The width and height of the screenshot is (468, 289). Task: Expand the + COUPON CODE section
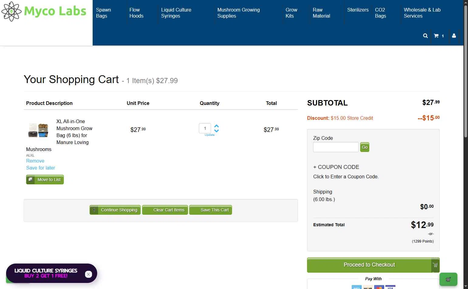point(336,167)
